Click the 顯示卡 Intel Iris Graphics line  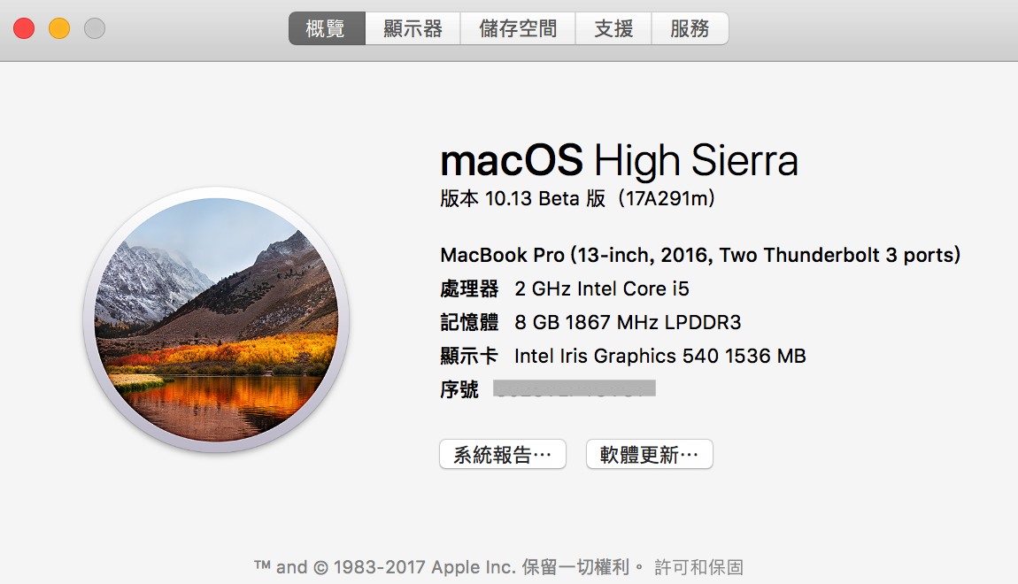pos(622,357)
